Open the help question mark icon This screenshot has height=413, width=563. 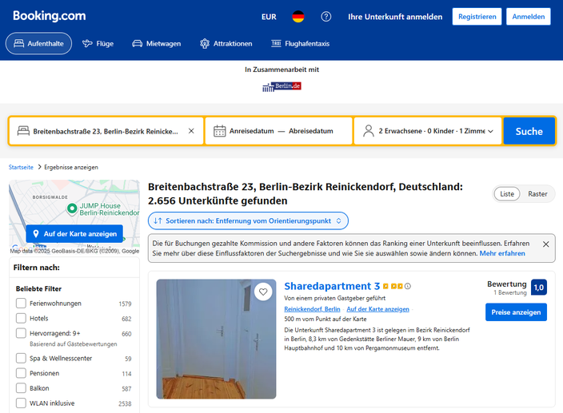click(x=326, y=17)
